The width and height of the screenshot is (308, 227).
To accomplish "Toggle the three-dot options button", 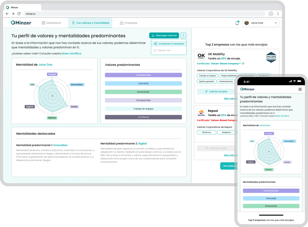I will [x=184, y=36].
